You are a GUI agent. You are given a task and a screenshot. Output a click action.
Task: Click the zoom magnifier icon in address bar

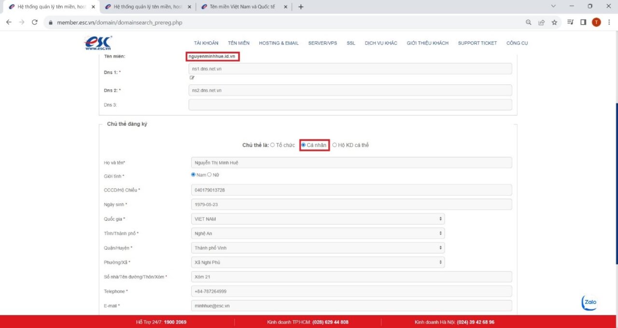pos(529,22)
